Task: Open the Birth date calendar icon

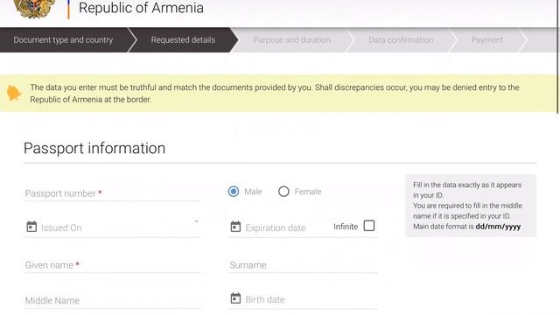Action: tap(235, 298)
